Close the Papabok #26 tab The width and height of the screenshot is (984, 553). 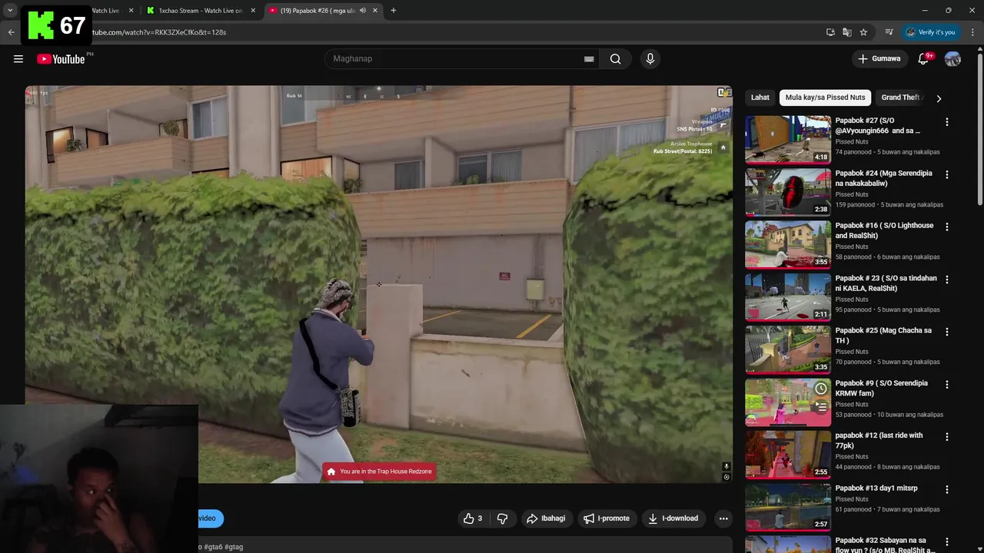pos(375,11)
